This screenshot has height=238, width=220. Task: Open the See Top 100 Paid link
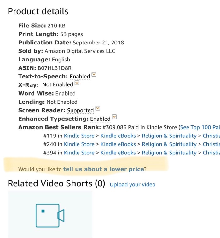click(200, 127)
